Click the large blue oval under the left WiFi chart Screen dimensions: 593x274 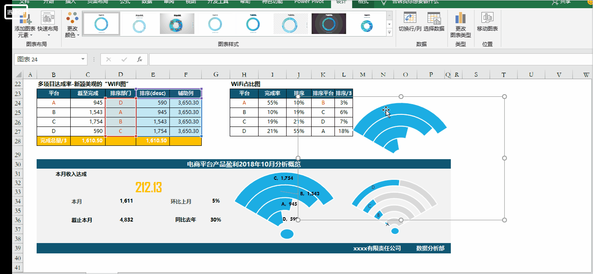pos(287,234)
